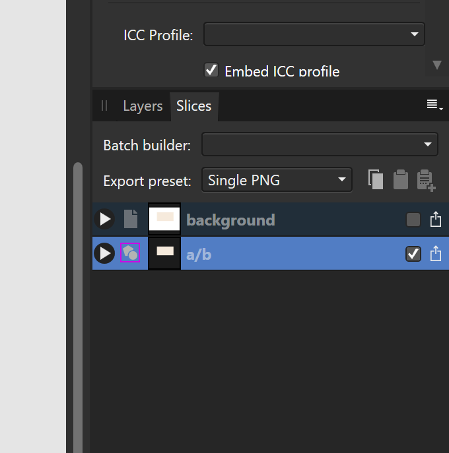Click the vertical scrollbar thumb
449x453 pixels.
coord(78,307)
